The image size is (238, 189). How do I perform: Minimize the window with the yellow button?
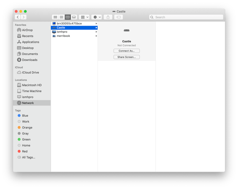tap(21, 11)
